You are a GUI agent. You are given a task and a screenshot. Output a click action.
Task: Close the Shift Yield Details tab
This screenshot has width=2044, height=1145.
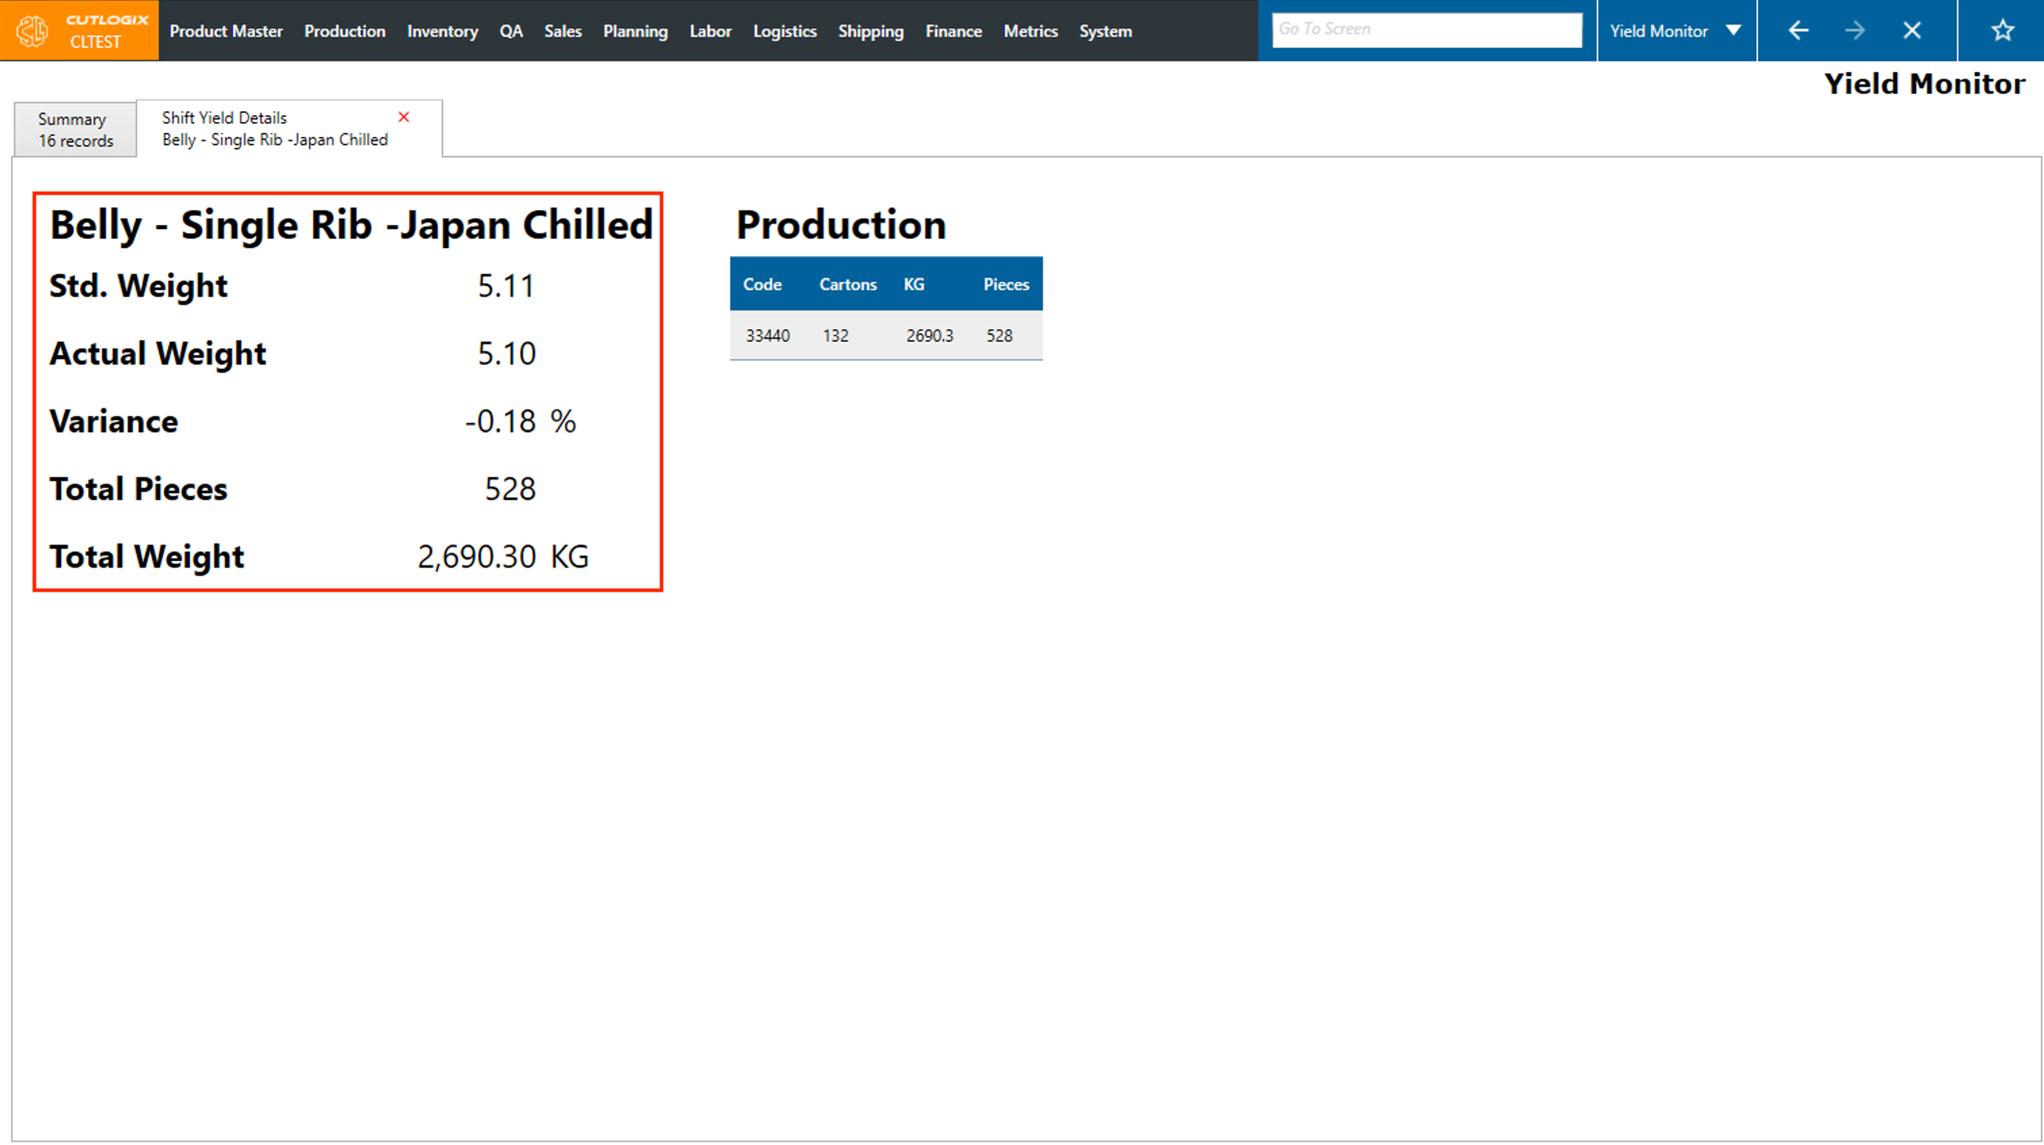[x=404, y=117]
